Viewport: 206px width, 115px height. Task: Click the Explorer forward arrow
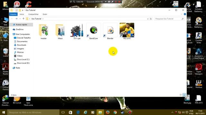click(16, 19)
